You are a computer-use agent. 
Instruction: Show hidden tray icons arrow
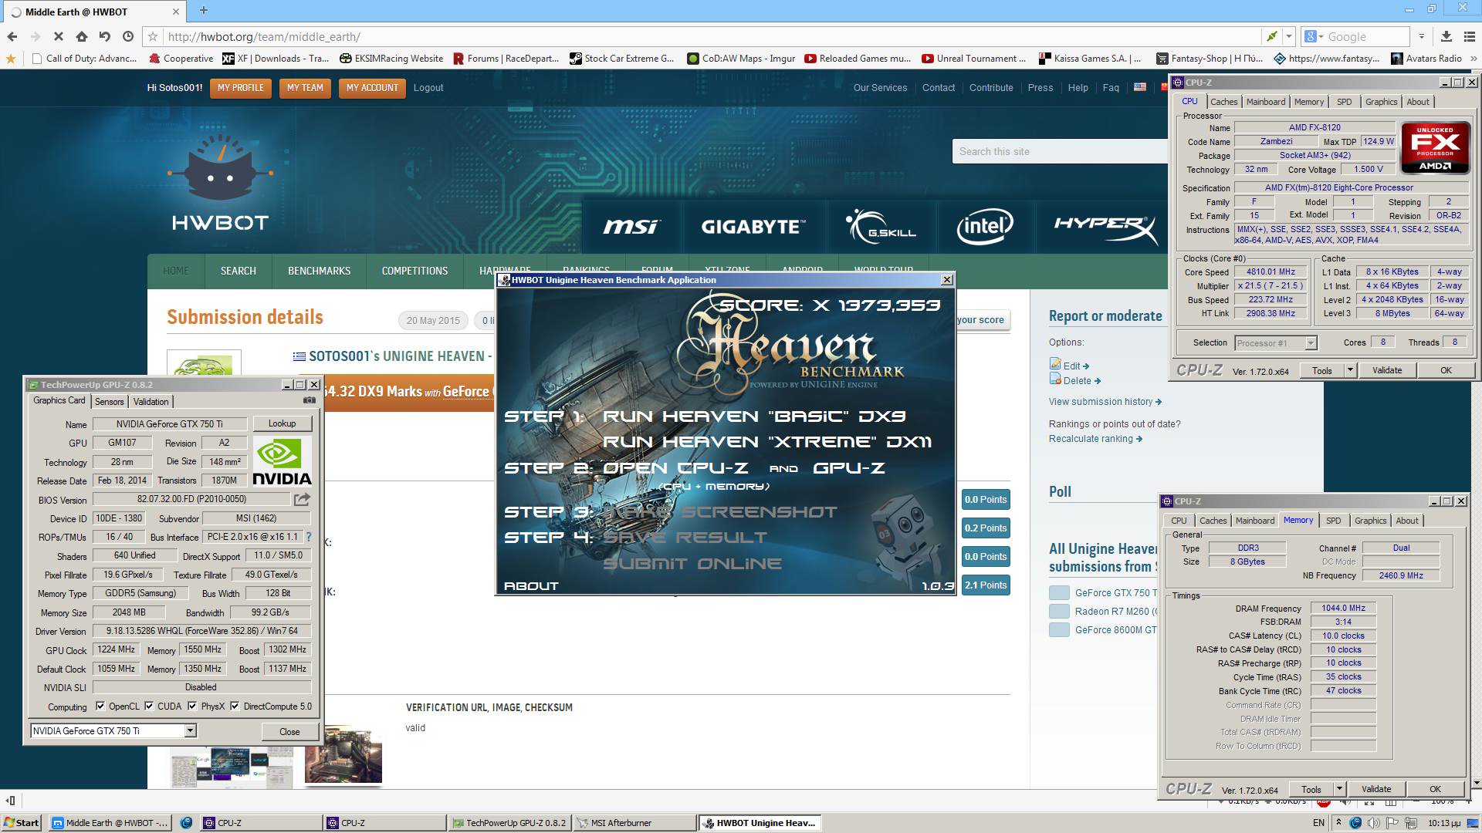tap(1338, 823)
